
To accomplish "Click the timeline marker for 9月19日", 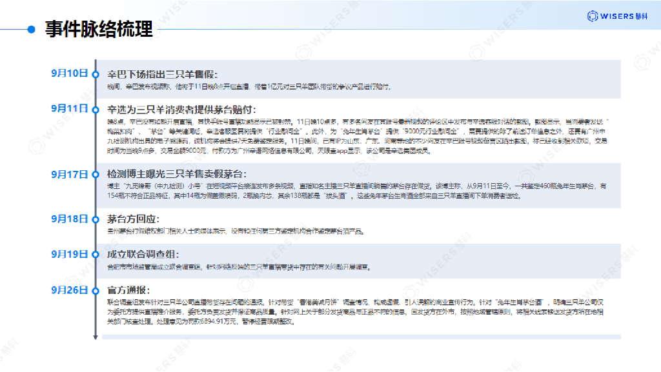I will (x=96, y=255).
